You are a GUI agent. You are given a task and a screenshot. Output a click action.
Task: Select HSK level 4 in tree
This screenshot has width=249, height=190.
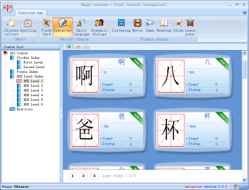point(33,95)
